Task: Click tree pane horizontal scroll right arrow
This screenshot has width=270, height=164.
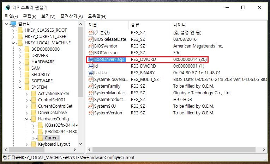Action: point(75,150)
